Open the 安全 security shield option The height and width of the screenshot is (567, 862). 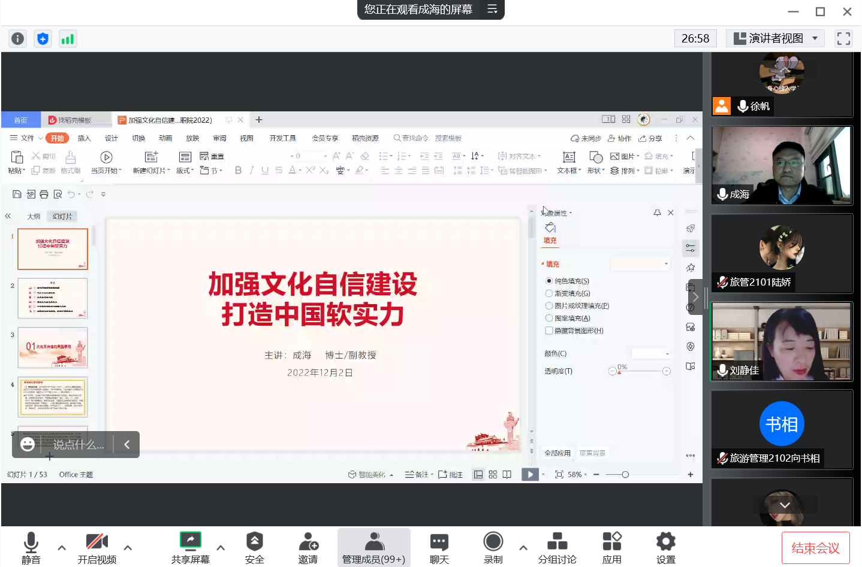pyautogui.click(x=254, y=548)
